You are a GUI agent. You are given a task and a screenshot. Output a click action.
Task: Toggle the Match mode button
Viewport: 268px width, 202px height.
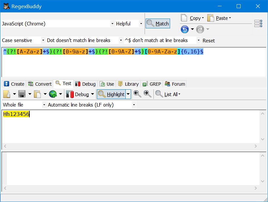coord(158,23)
